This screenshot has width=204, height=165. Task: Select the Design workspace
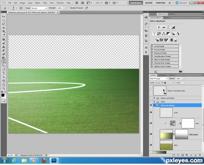[149, 3]
